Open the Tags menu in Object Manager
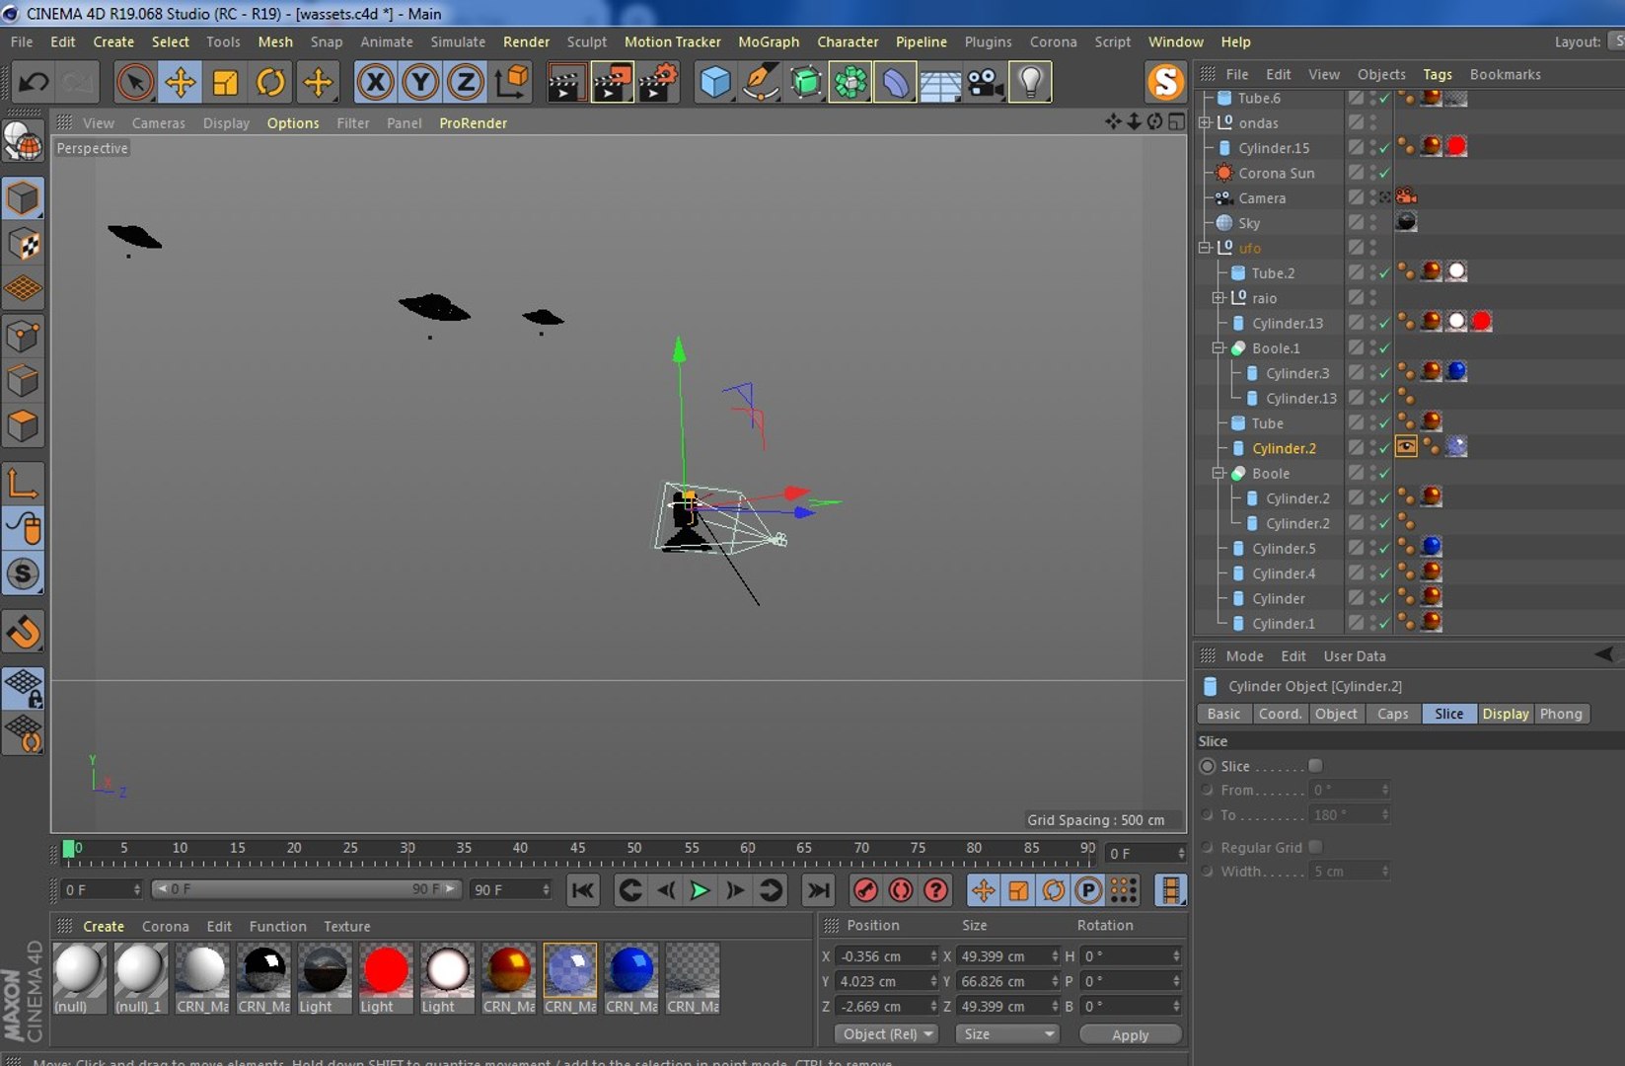This screenshot has width=1625, height=1066. [x=1438, y=74]
